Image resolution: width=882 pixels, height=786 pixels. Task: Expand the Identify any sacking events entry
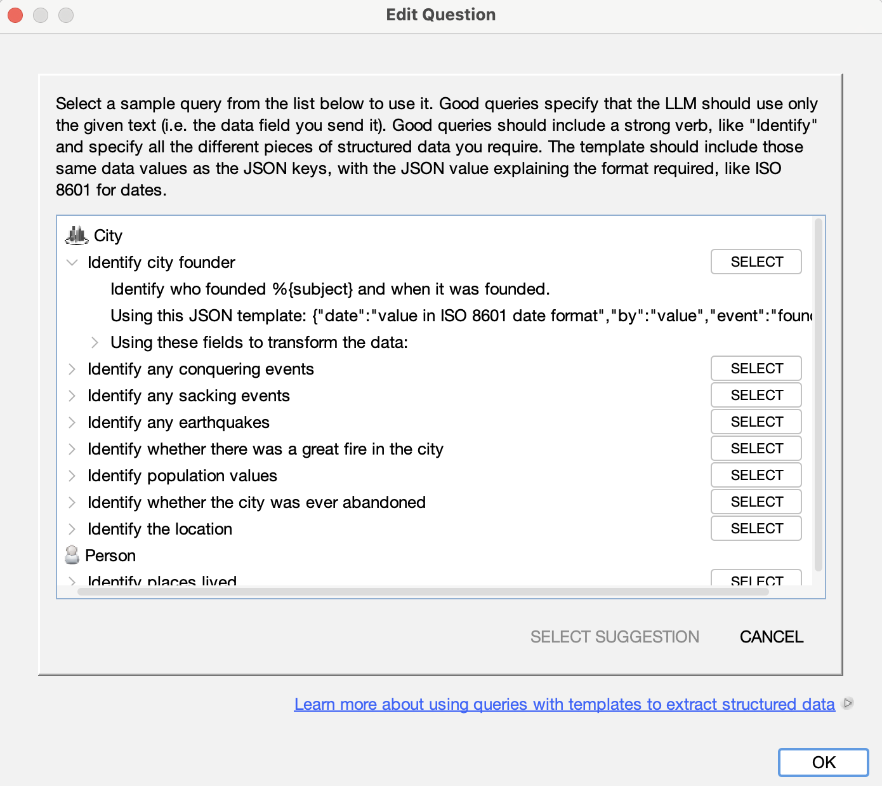click(72, 396)
